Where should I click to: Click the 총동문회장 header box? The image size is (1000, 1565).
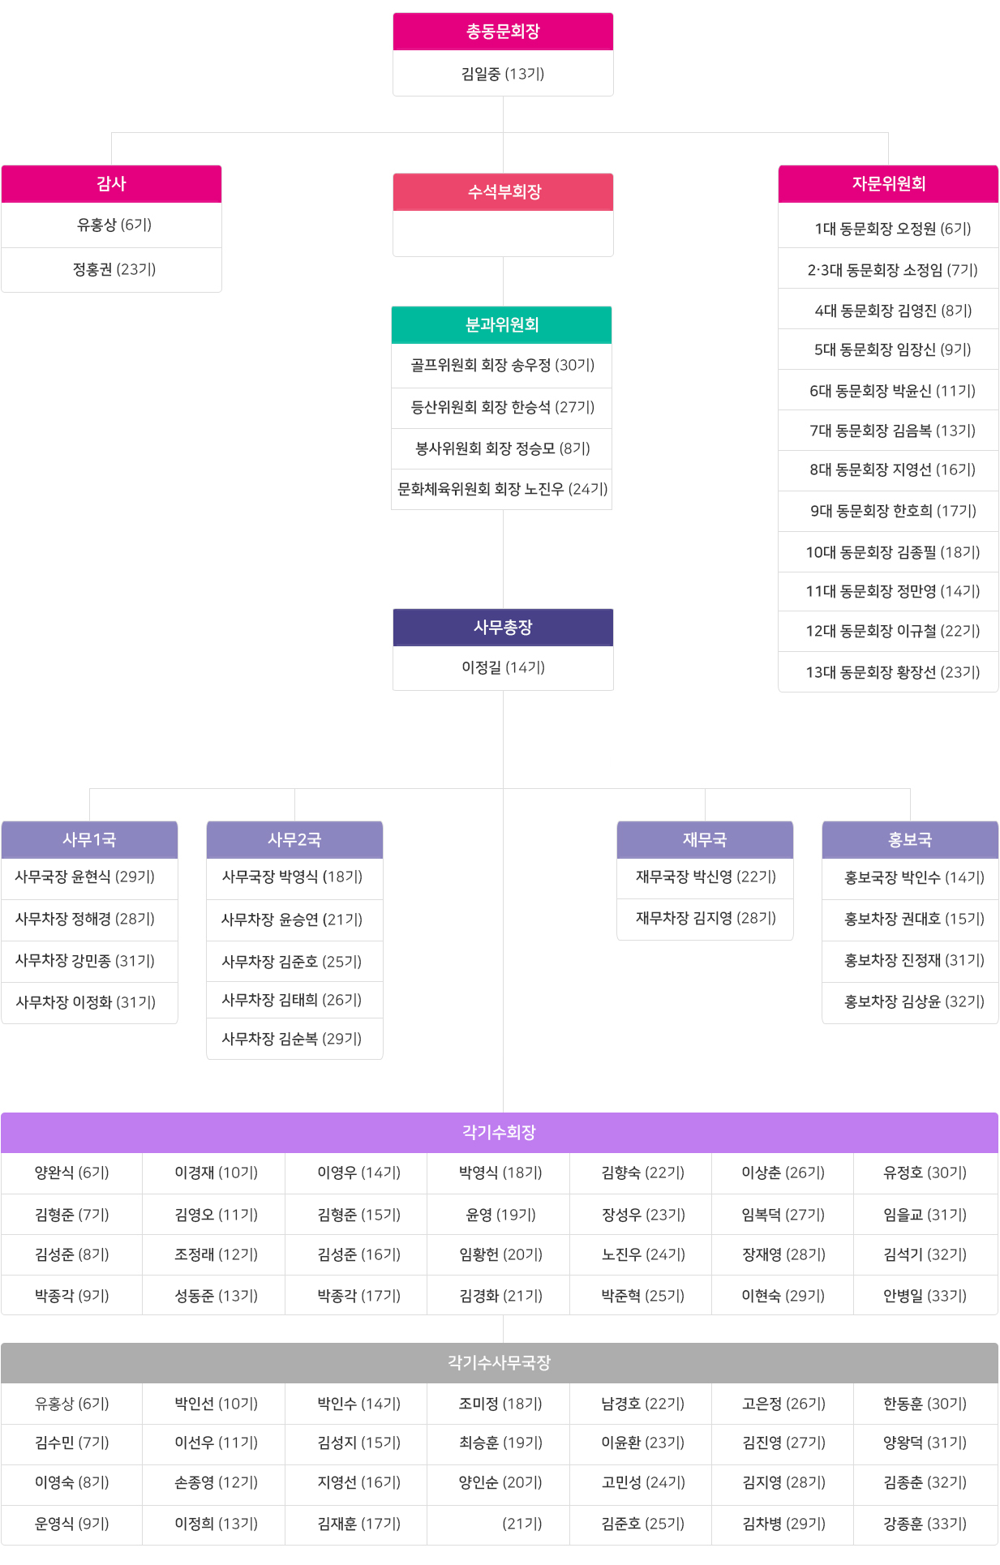[x=503, y=32]
